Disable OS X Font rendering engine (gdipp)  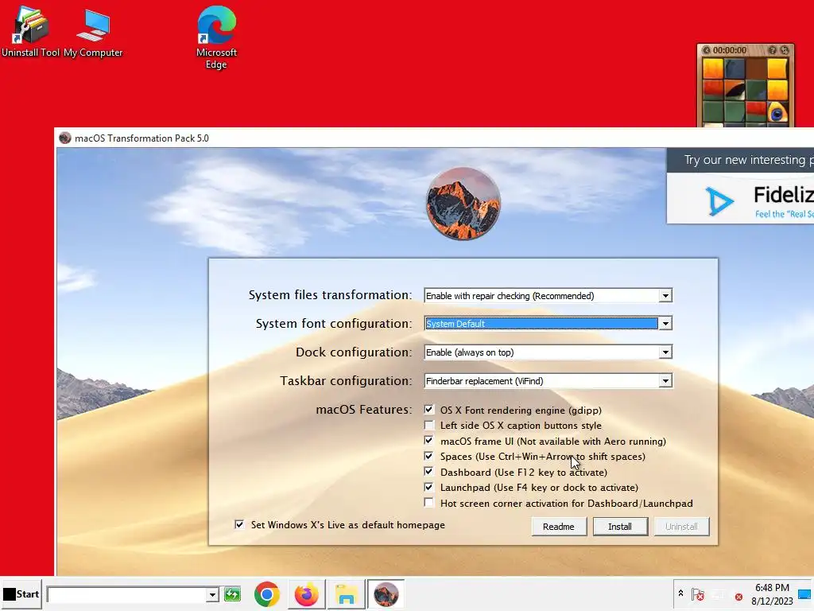pyautogui.click(x=428, y=410)
